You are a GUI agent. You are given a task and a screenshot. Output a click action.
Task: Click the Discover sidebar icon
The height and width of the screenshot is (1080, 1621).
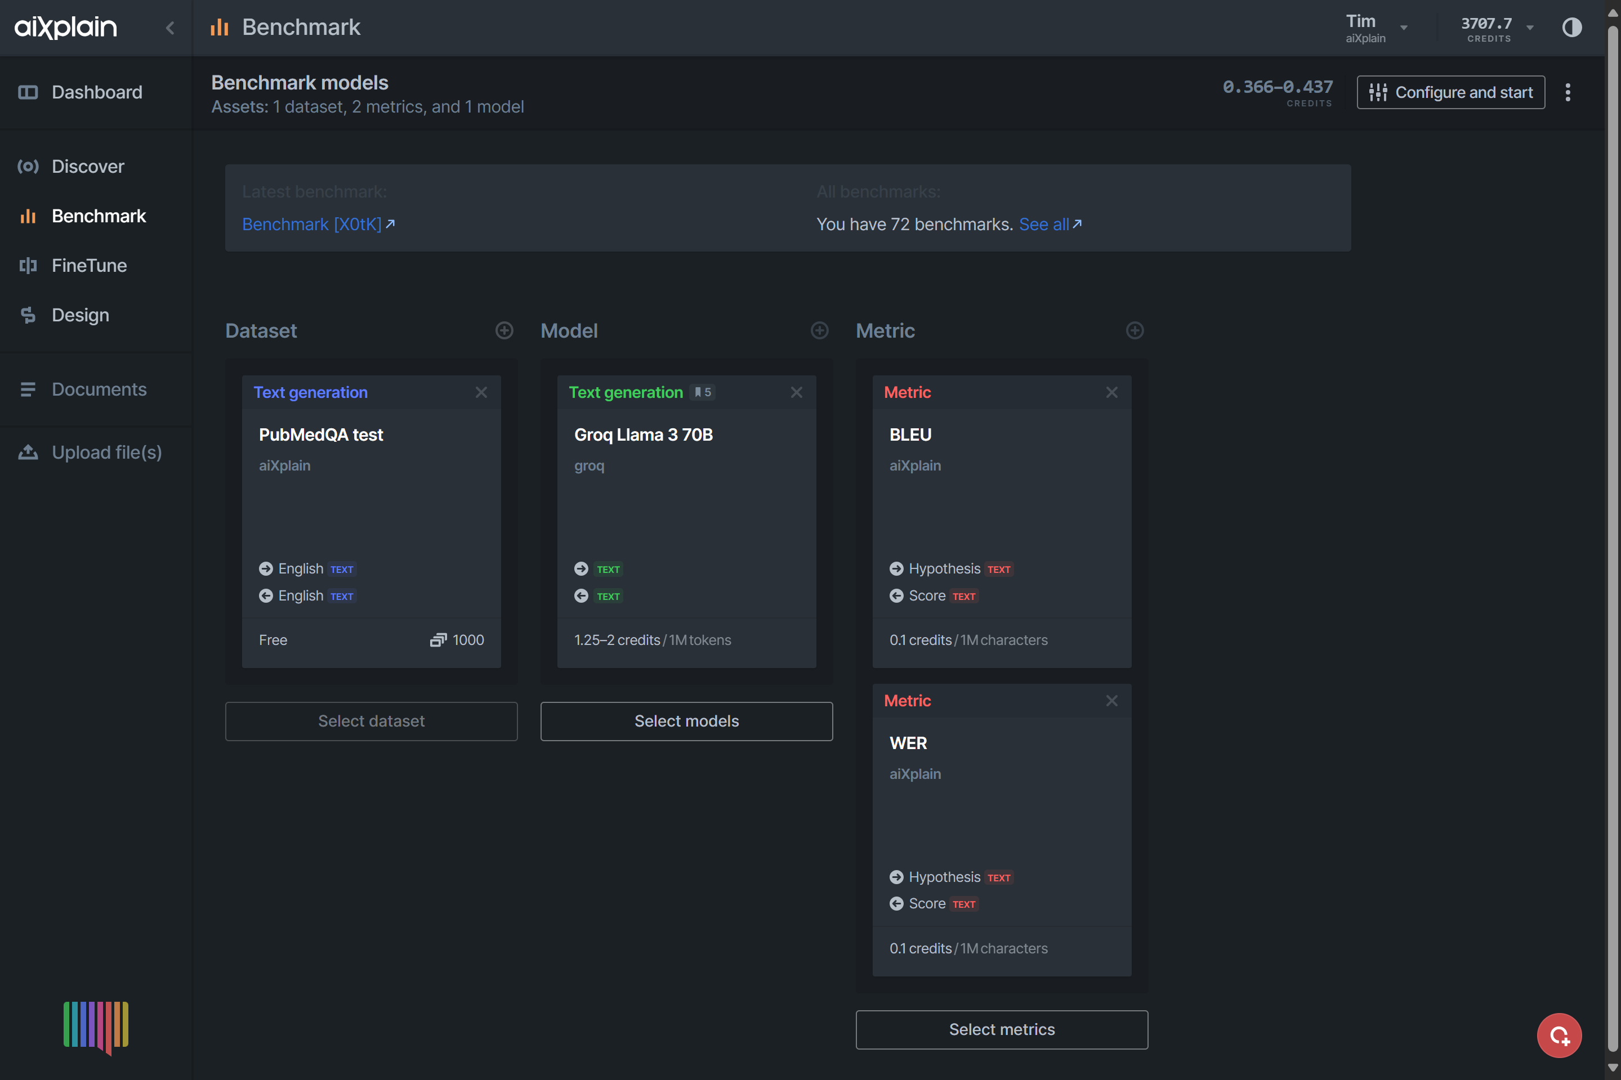[x=28, y=166]
